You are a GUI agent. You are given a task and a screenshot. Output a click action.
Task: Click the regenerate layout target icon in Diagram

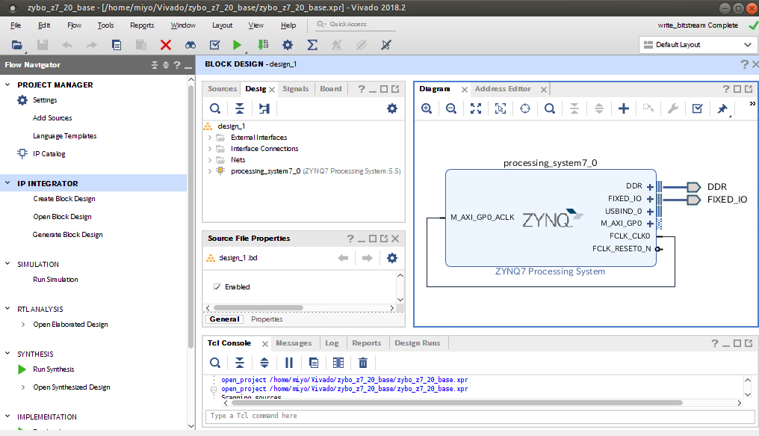pyautogui.click(x=525, y=108)
